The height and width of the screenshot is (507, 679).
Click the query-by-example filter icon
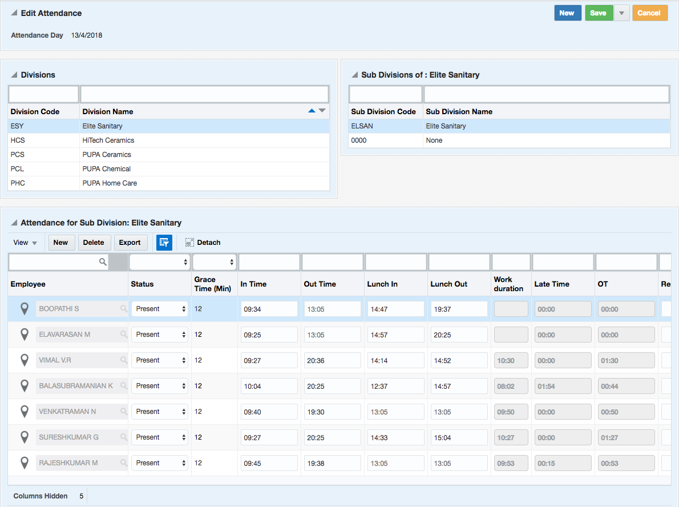164,243
